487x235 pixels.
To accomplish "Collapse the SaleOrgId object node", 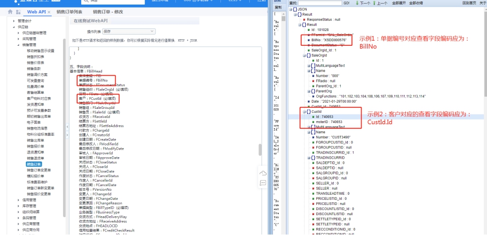I will 304,55.
